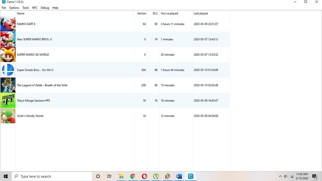Screen dimensions: 322x181
Task: Open Microsoft Word from the taskbar
Action: 179,176
